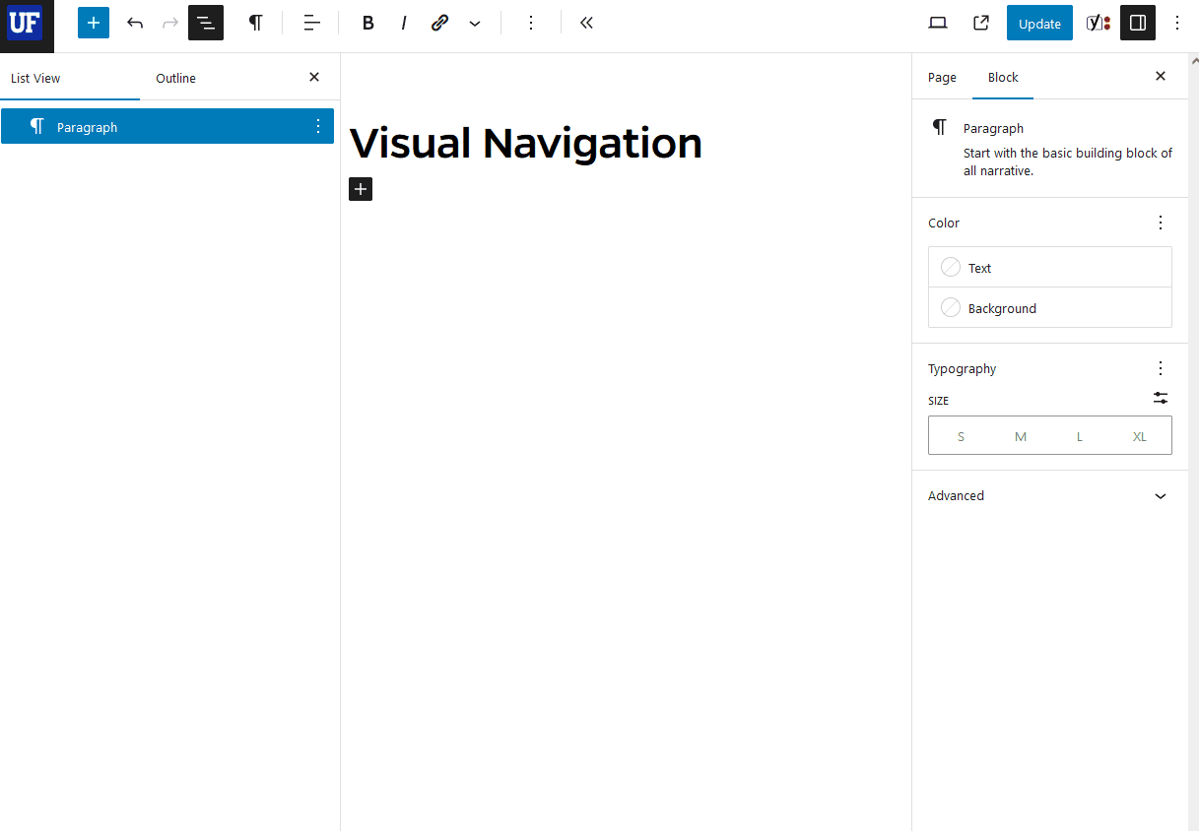
Task: Click the Redo arrow icon
Action: [169, 22]
